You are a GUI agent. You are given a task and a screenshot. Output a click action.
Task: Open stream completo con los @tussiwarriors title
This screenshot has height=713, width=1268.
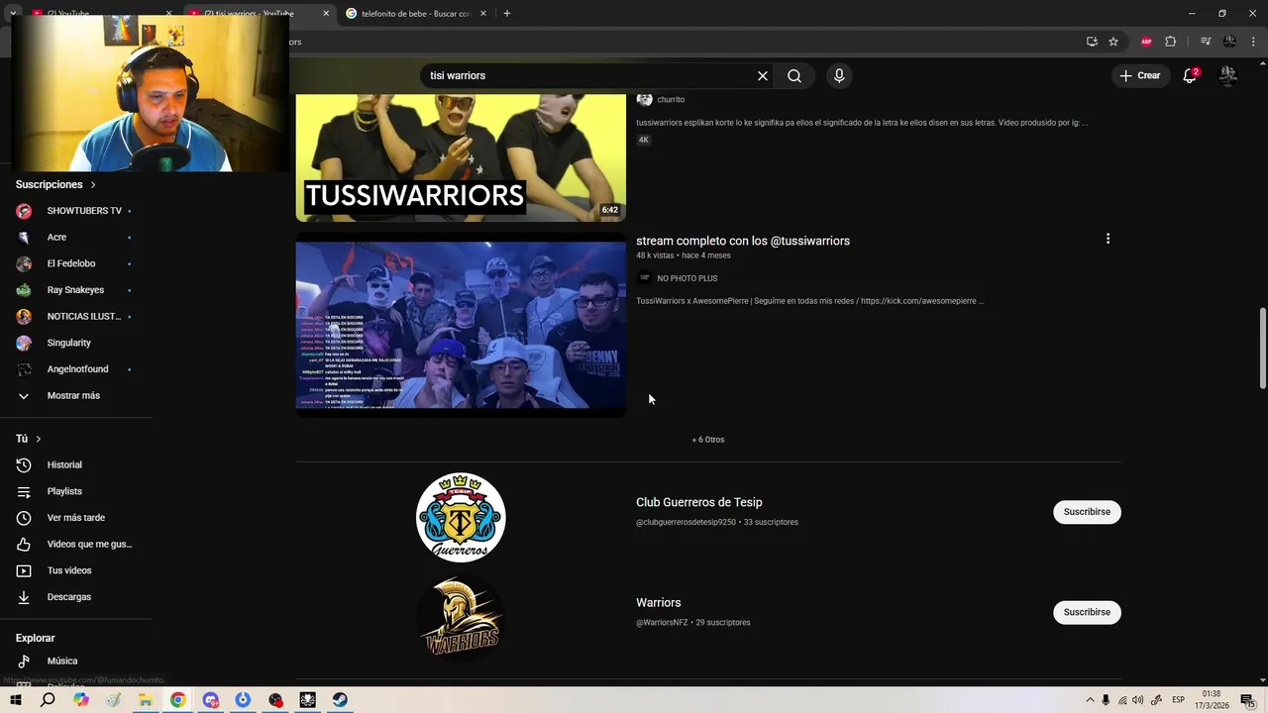[x=743, y=241]
